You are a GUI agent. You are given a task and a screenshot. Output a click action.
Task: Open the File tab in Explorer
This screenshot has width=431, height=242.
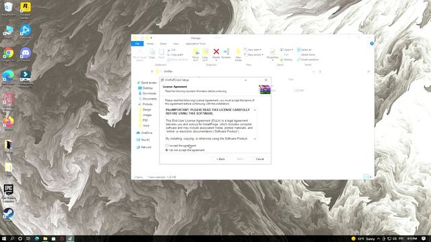[137, 44]
